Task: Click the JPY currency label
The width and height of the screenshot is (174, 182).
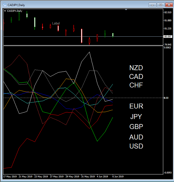Action: tap(136, 116)
